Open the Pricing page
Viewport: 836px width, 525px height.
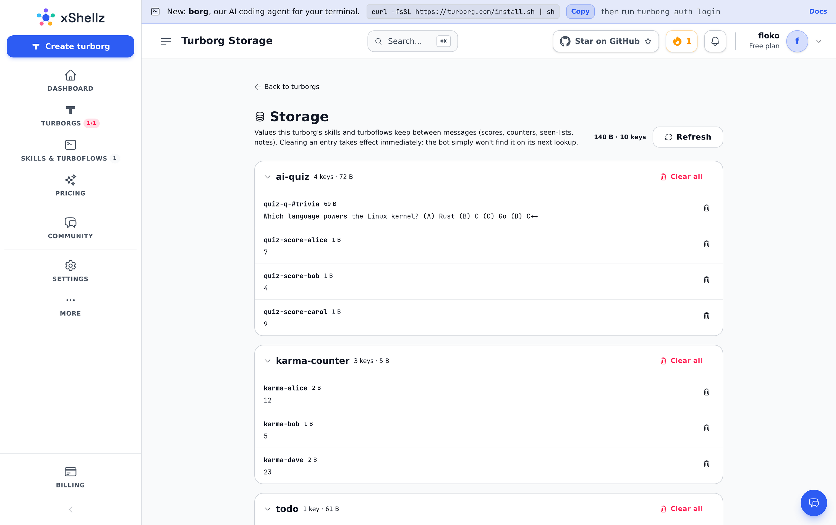[70, 186]
